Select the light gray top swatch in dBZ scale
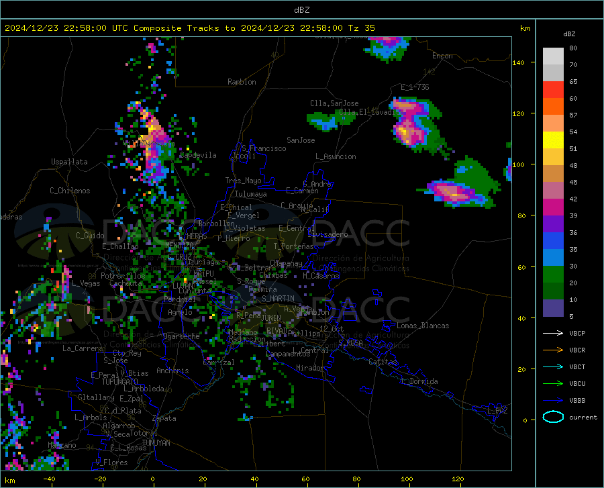Screen dimensions: 604x488 pyautogui.click(x=553, y=56)
